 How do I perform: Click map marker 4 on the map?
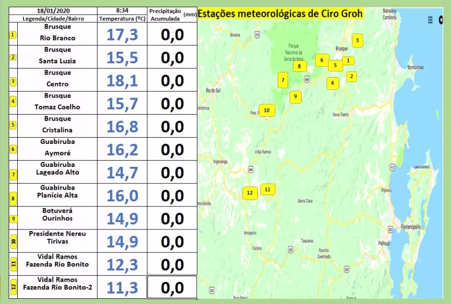coord(332,82)
